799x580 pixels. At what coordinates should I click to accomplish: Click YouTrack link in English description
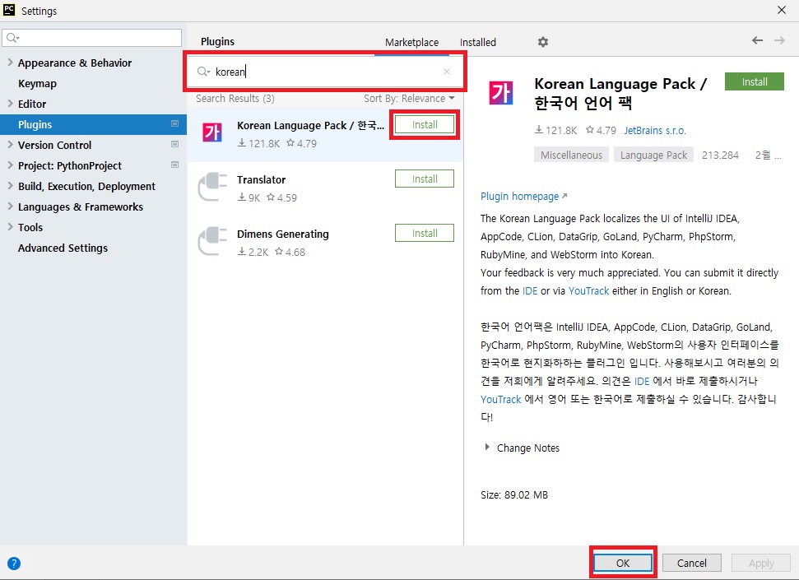click(588, 290)
